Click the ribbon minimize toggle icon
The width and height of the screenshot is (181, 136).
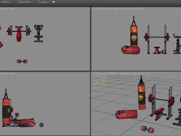pyautogui.click(x=54, y=2)
